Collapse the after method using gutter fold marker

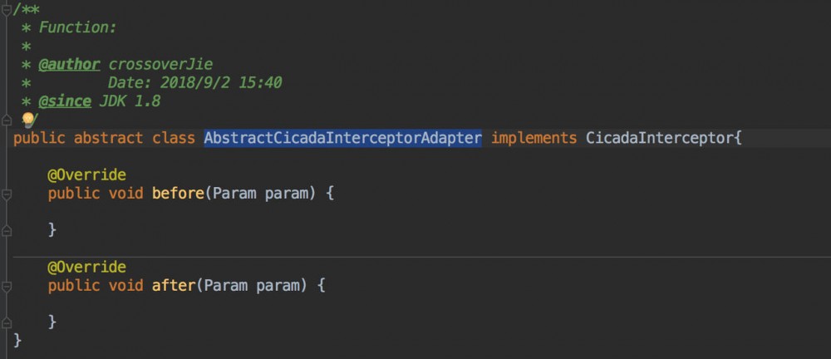pyautogui.click(x=7, y=286)
